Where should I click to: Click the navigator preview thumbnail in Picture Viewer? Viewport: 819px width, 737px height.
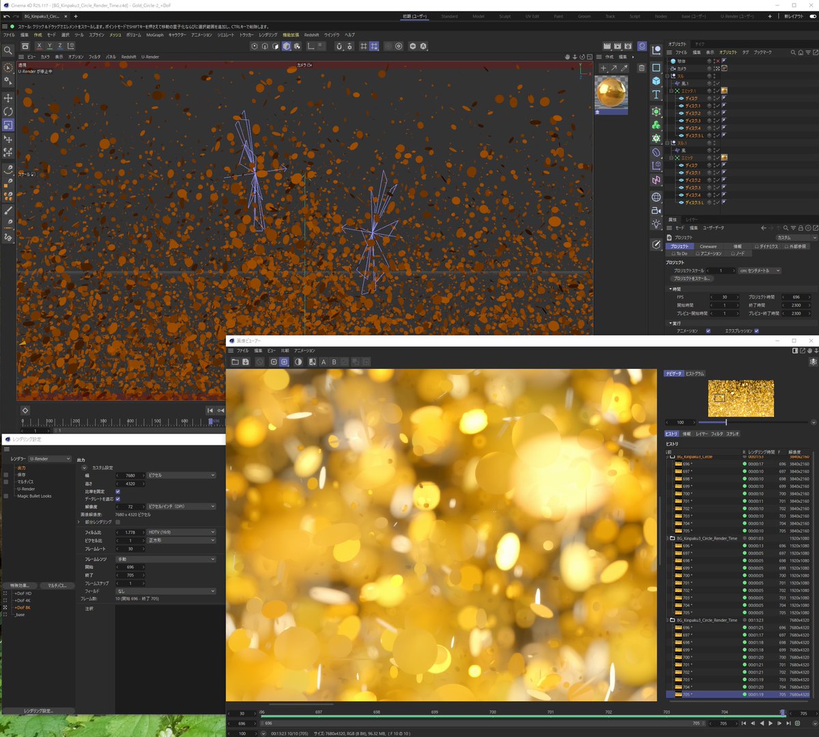pos(741,398)
